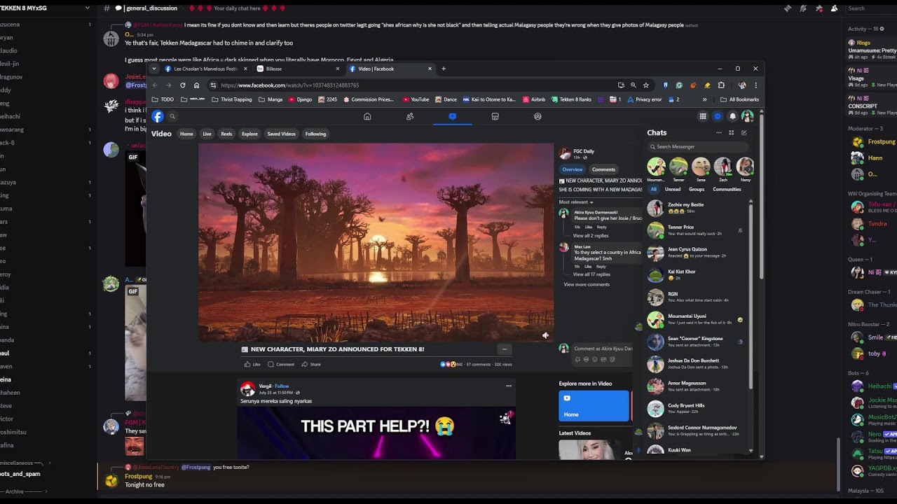Open Saved Videos category
The height and width of the screenshot is (504, 897).
tap(281, 134)
